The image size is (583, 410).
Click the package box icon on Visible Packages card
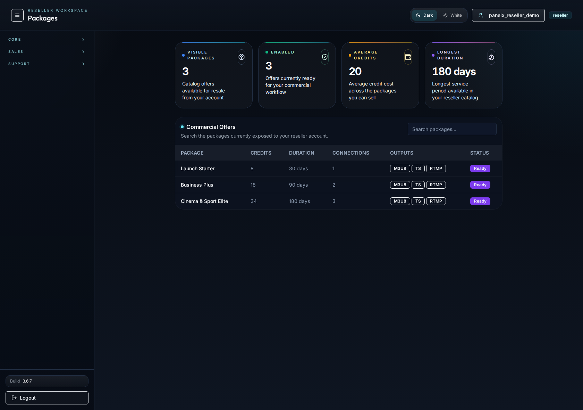pyautogui.click(x=241, y=57)
